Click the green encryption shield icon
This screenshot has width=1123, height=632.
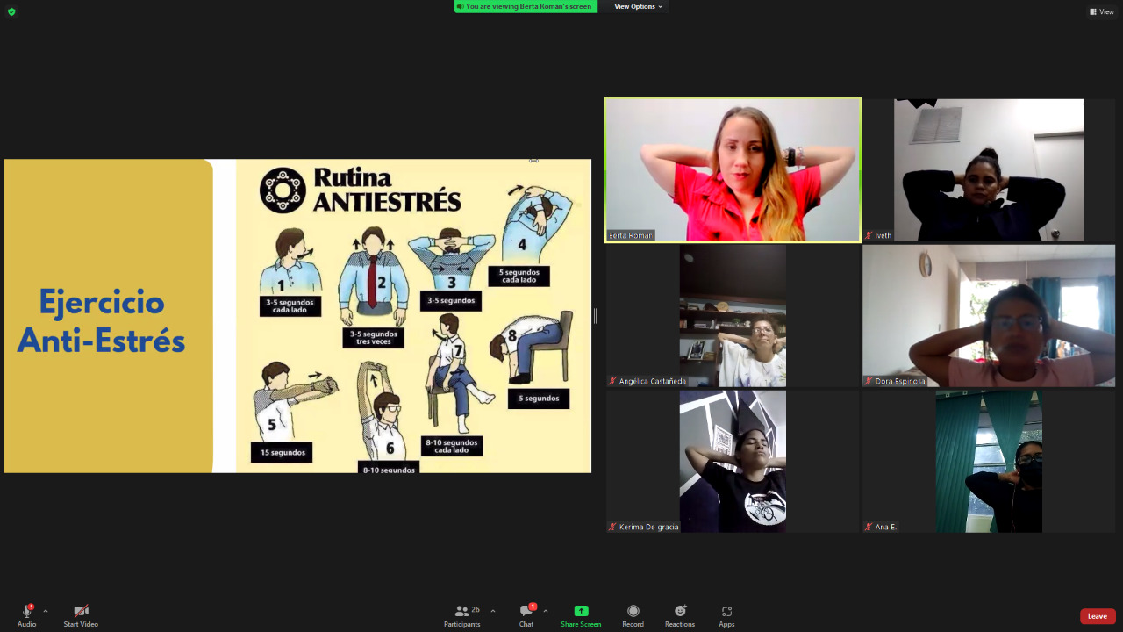11,11
